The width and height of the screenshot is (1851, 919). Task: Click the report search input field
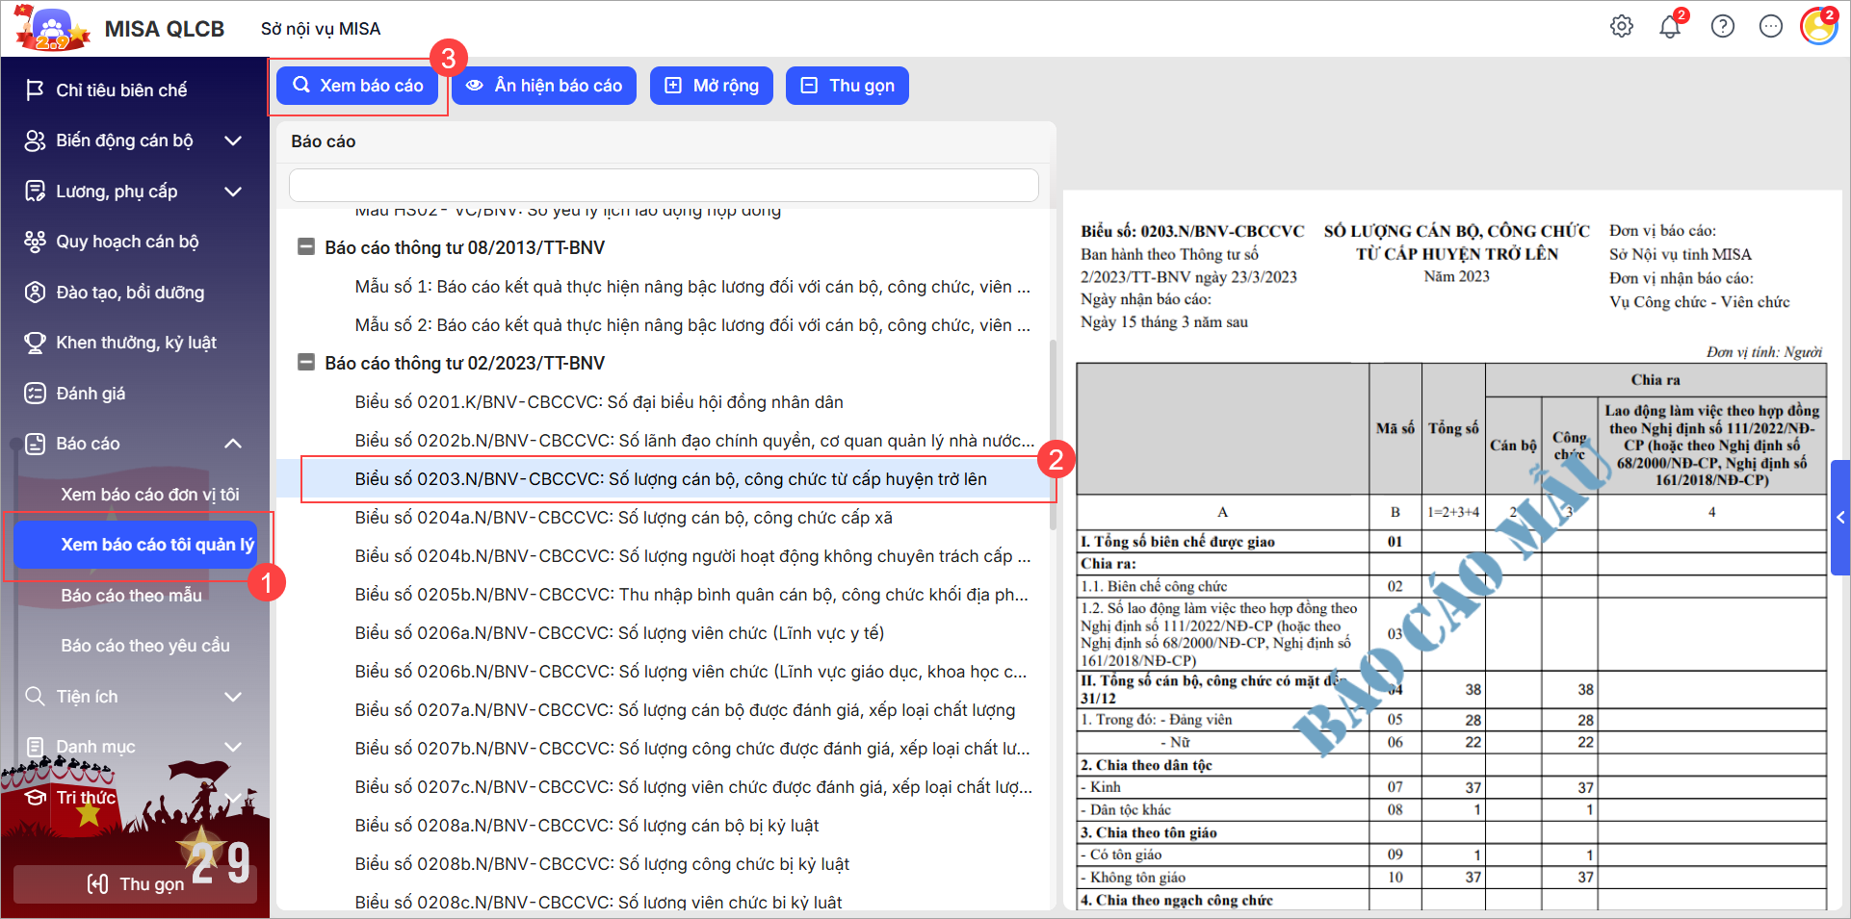(x=664, y=186)
